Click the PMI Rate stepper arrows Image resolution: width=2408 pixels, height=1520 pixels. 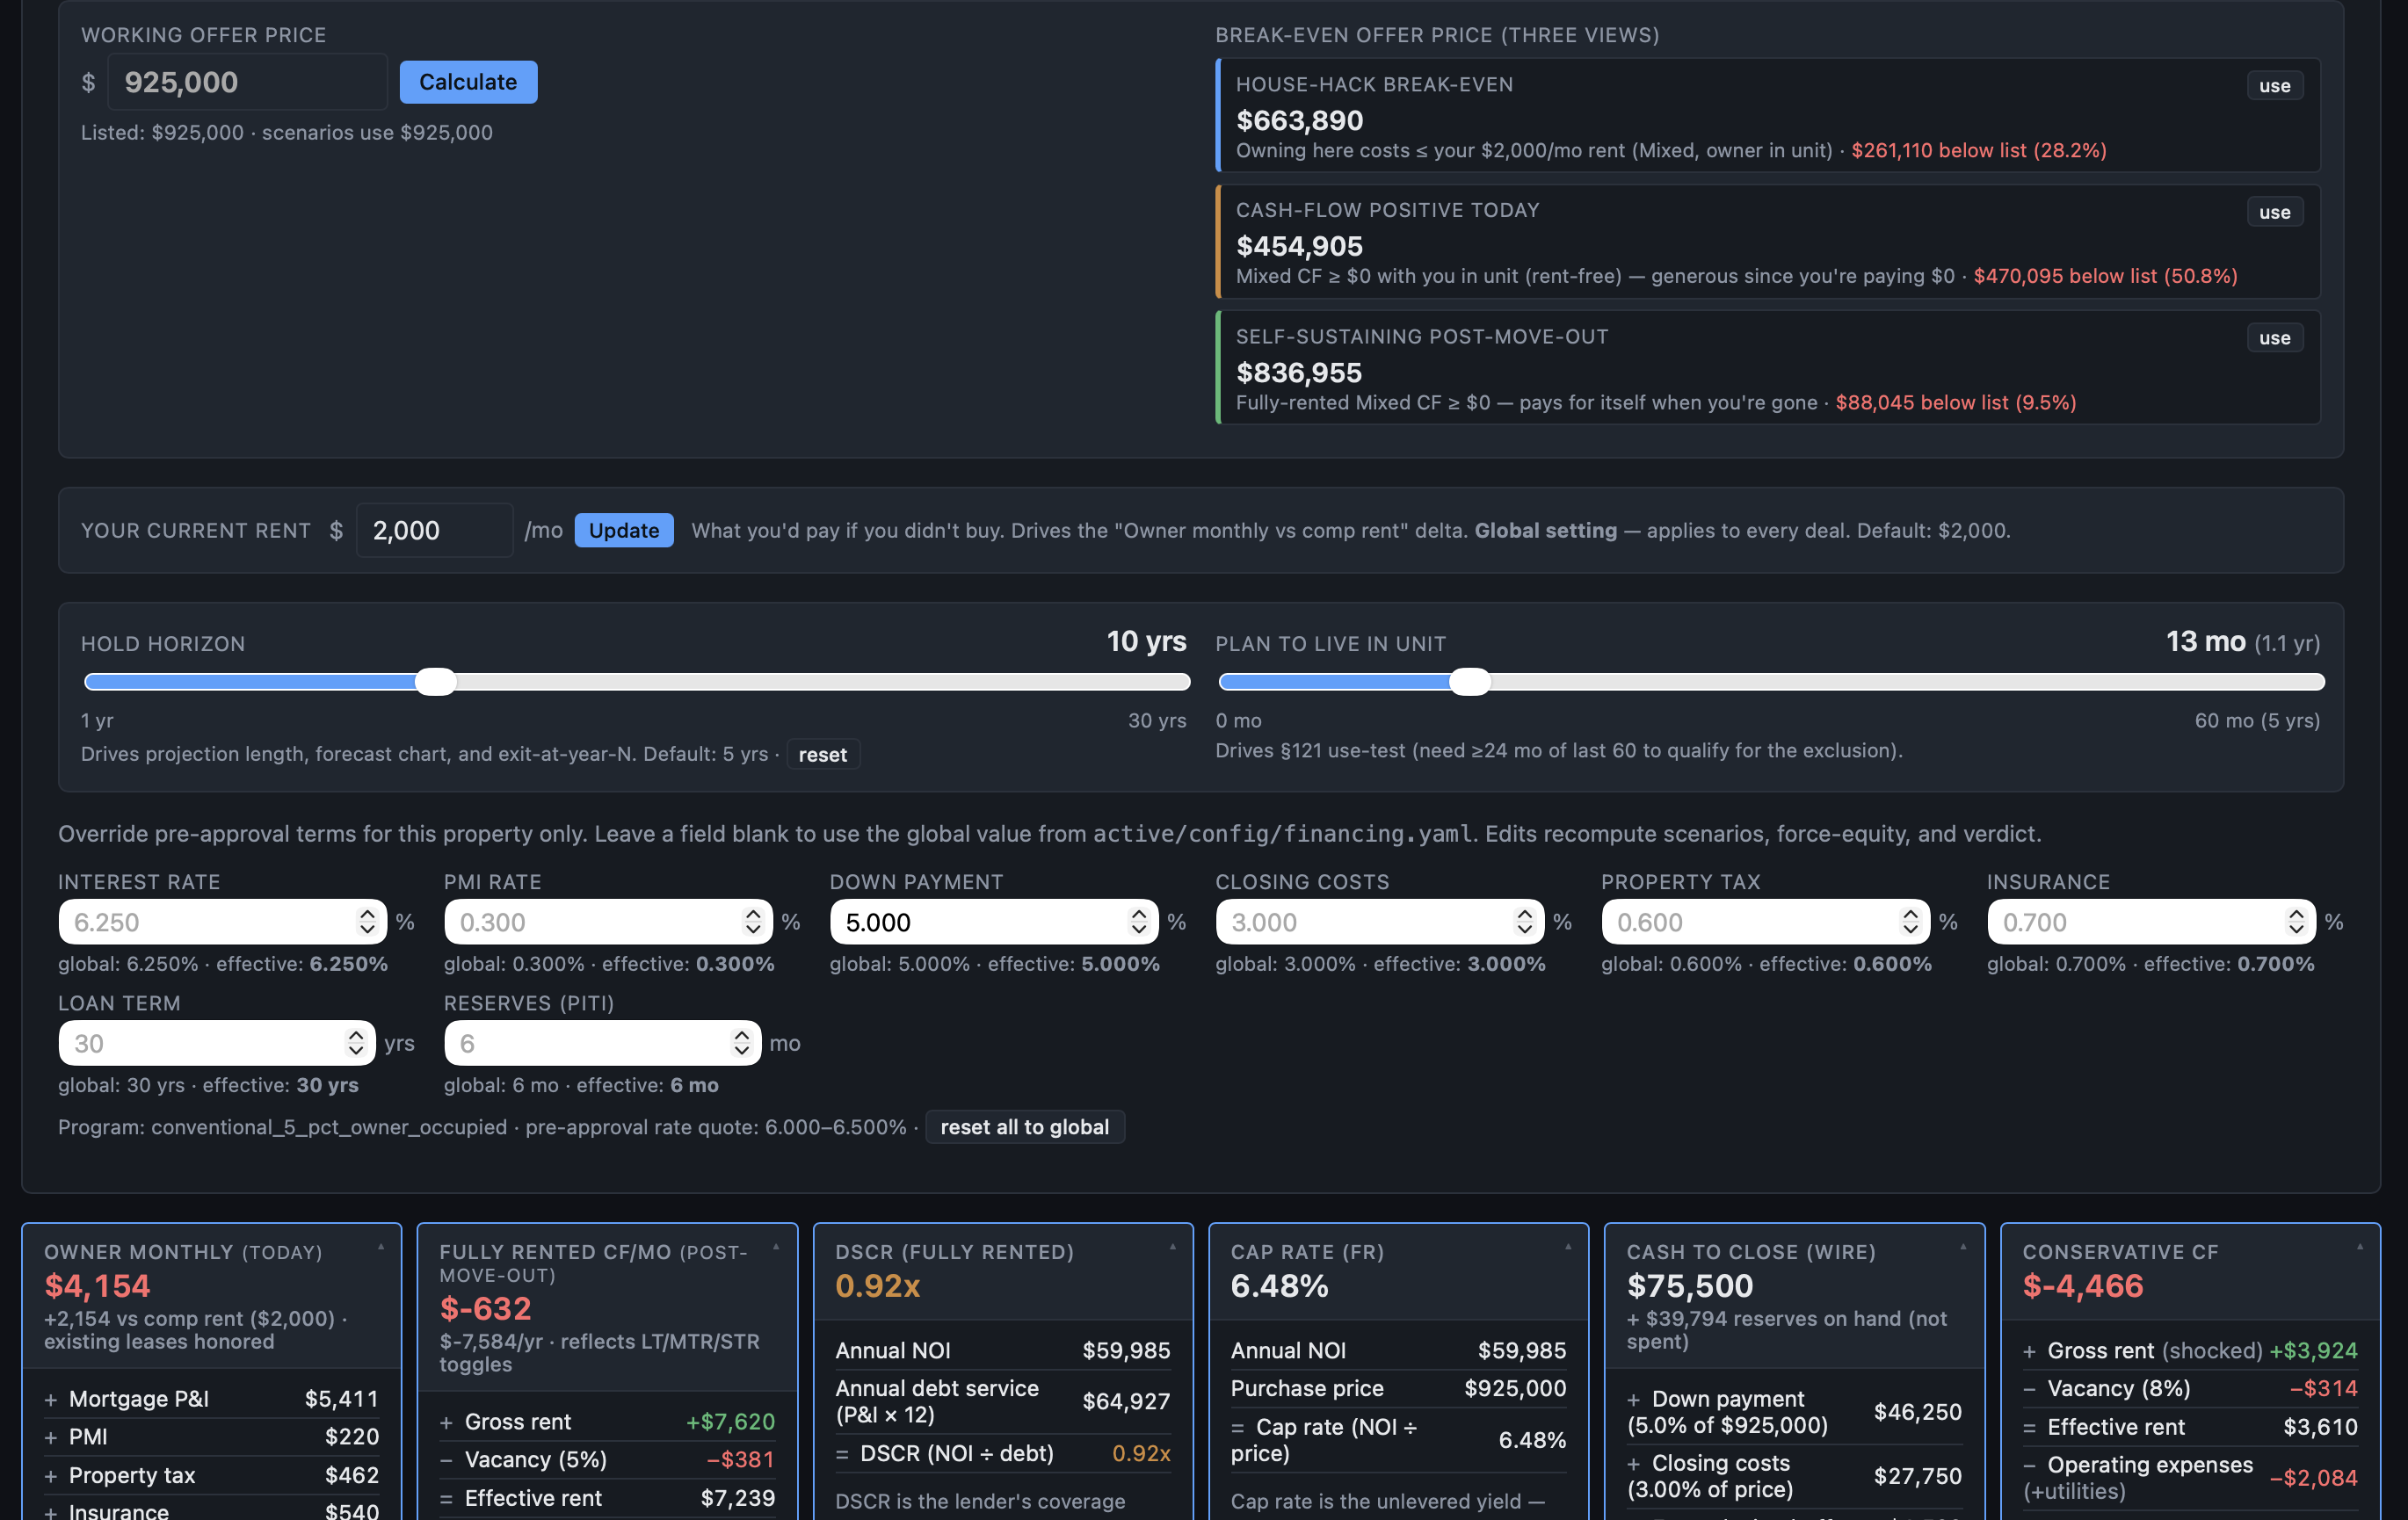pyautogui.click(x=753, y=922)
